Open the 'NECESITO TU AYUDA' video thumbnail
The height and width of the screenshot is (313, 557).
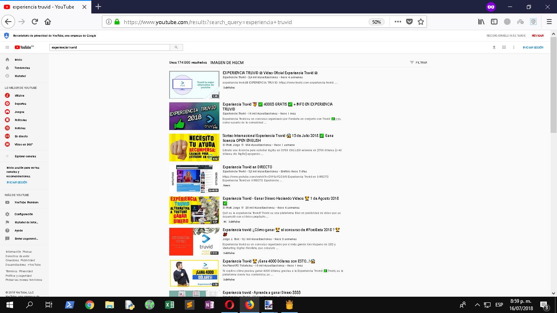(194, 148)
